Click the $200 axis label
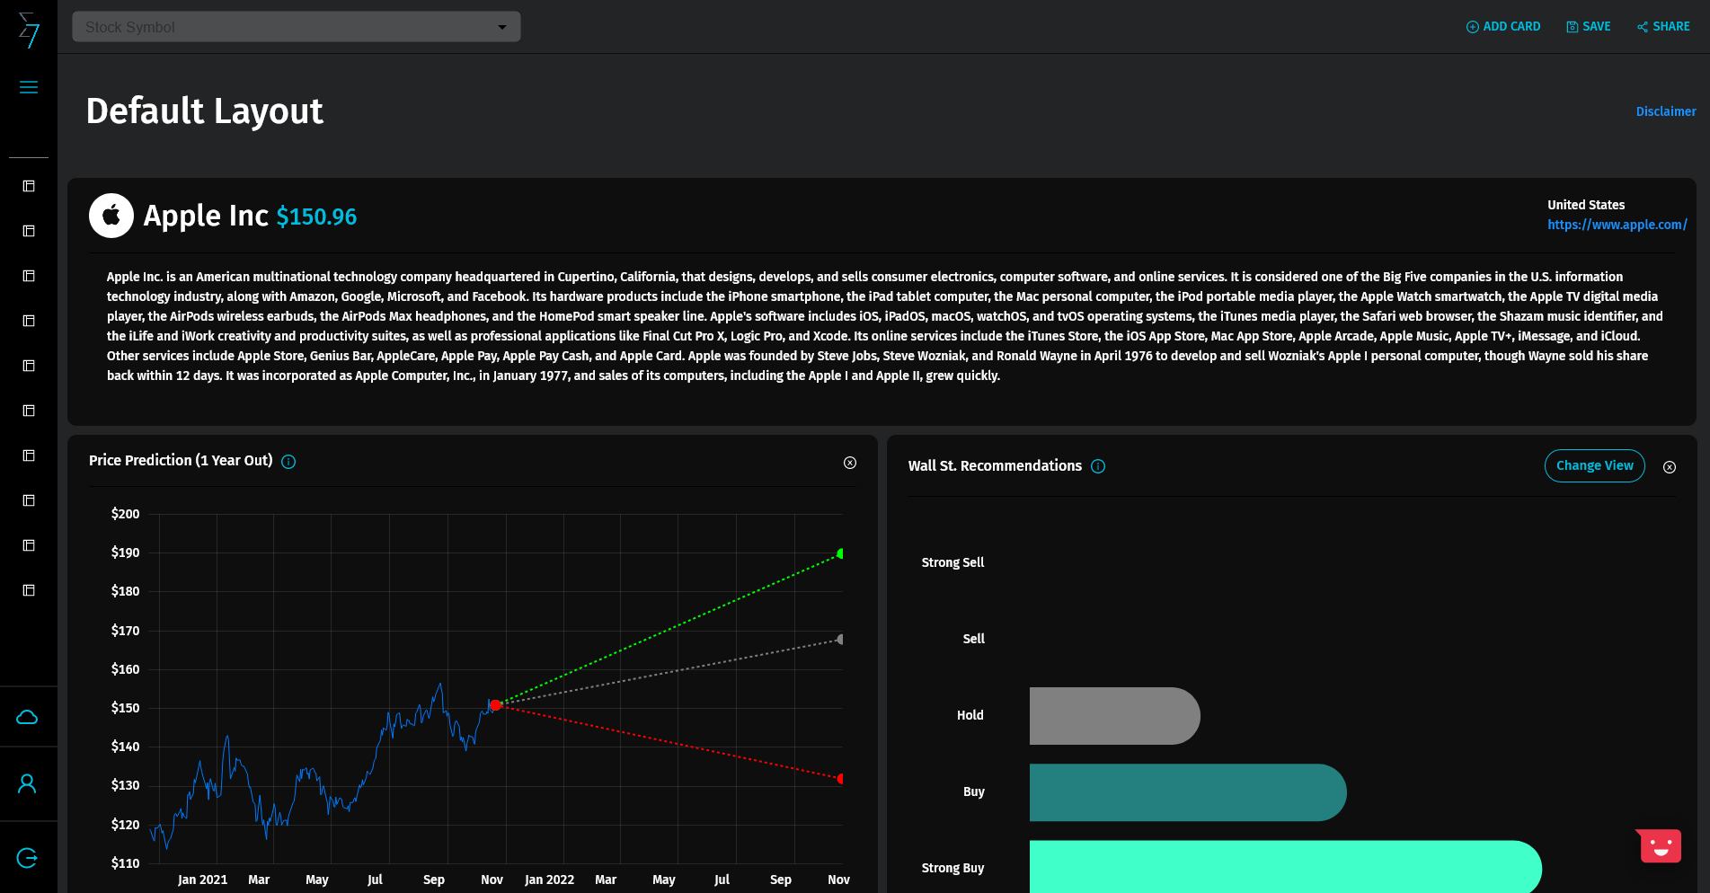This screenshot has height=893, width=1710. click(125, 514)
